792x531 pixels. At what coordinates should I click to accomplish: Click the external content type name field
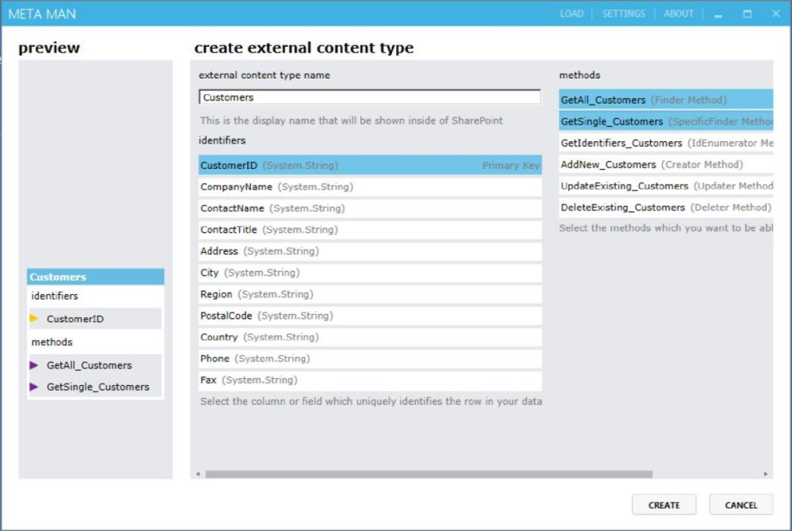369,97
